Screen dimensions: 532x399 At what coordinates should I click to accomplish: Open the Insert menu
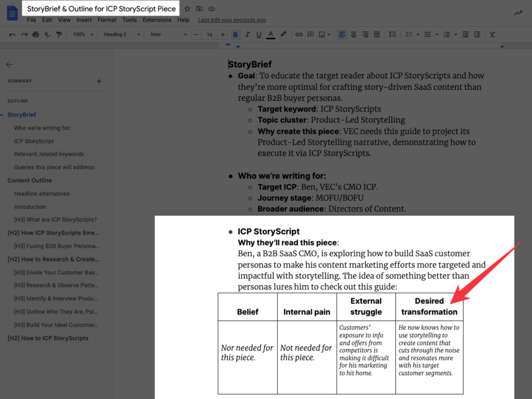point(84,20)
